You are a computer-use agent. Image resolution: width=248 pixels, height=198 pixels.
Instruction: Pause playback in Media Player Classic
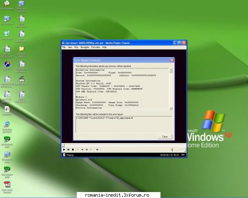coord(68,149)
